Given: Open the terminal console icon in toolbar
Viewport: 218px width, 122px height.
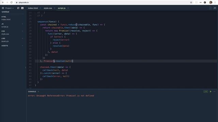Looking at the screenshot, I should pos(22,8).
